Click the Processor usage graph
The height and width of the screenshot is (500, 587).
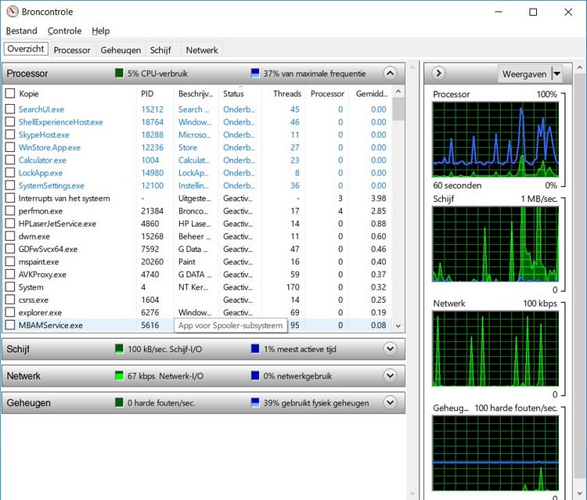(495, 139)
